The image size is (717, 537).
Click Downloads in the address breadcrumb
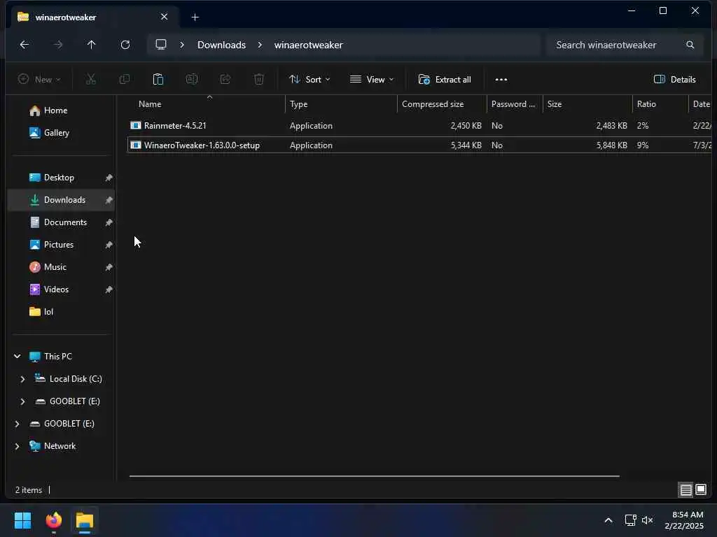click(222, 45)
